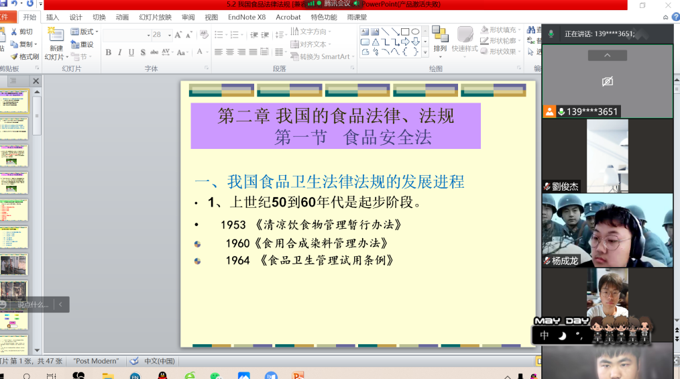Open the font size 28 dropdown
Screen dimensions: 680x379
(x=170, y=35)
